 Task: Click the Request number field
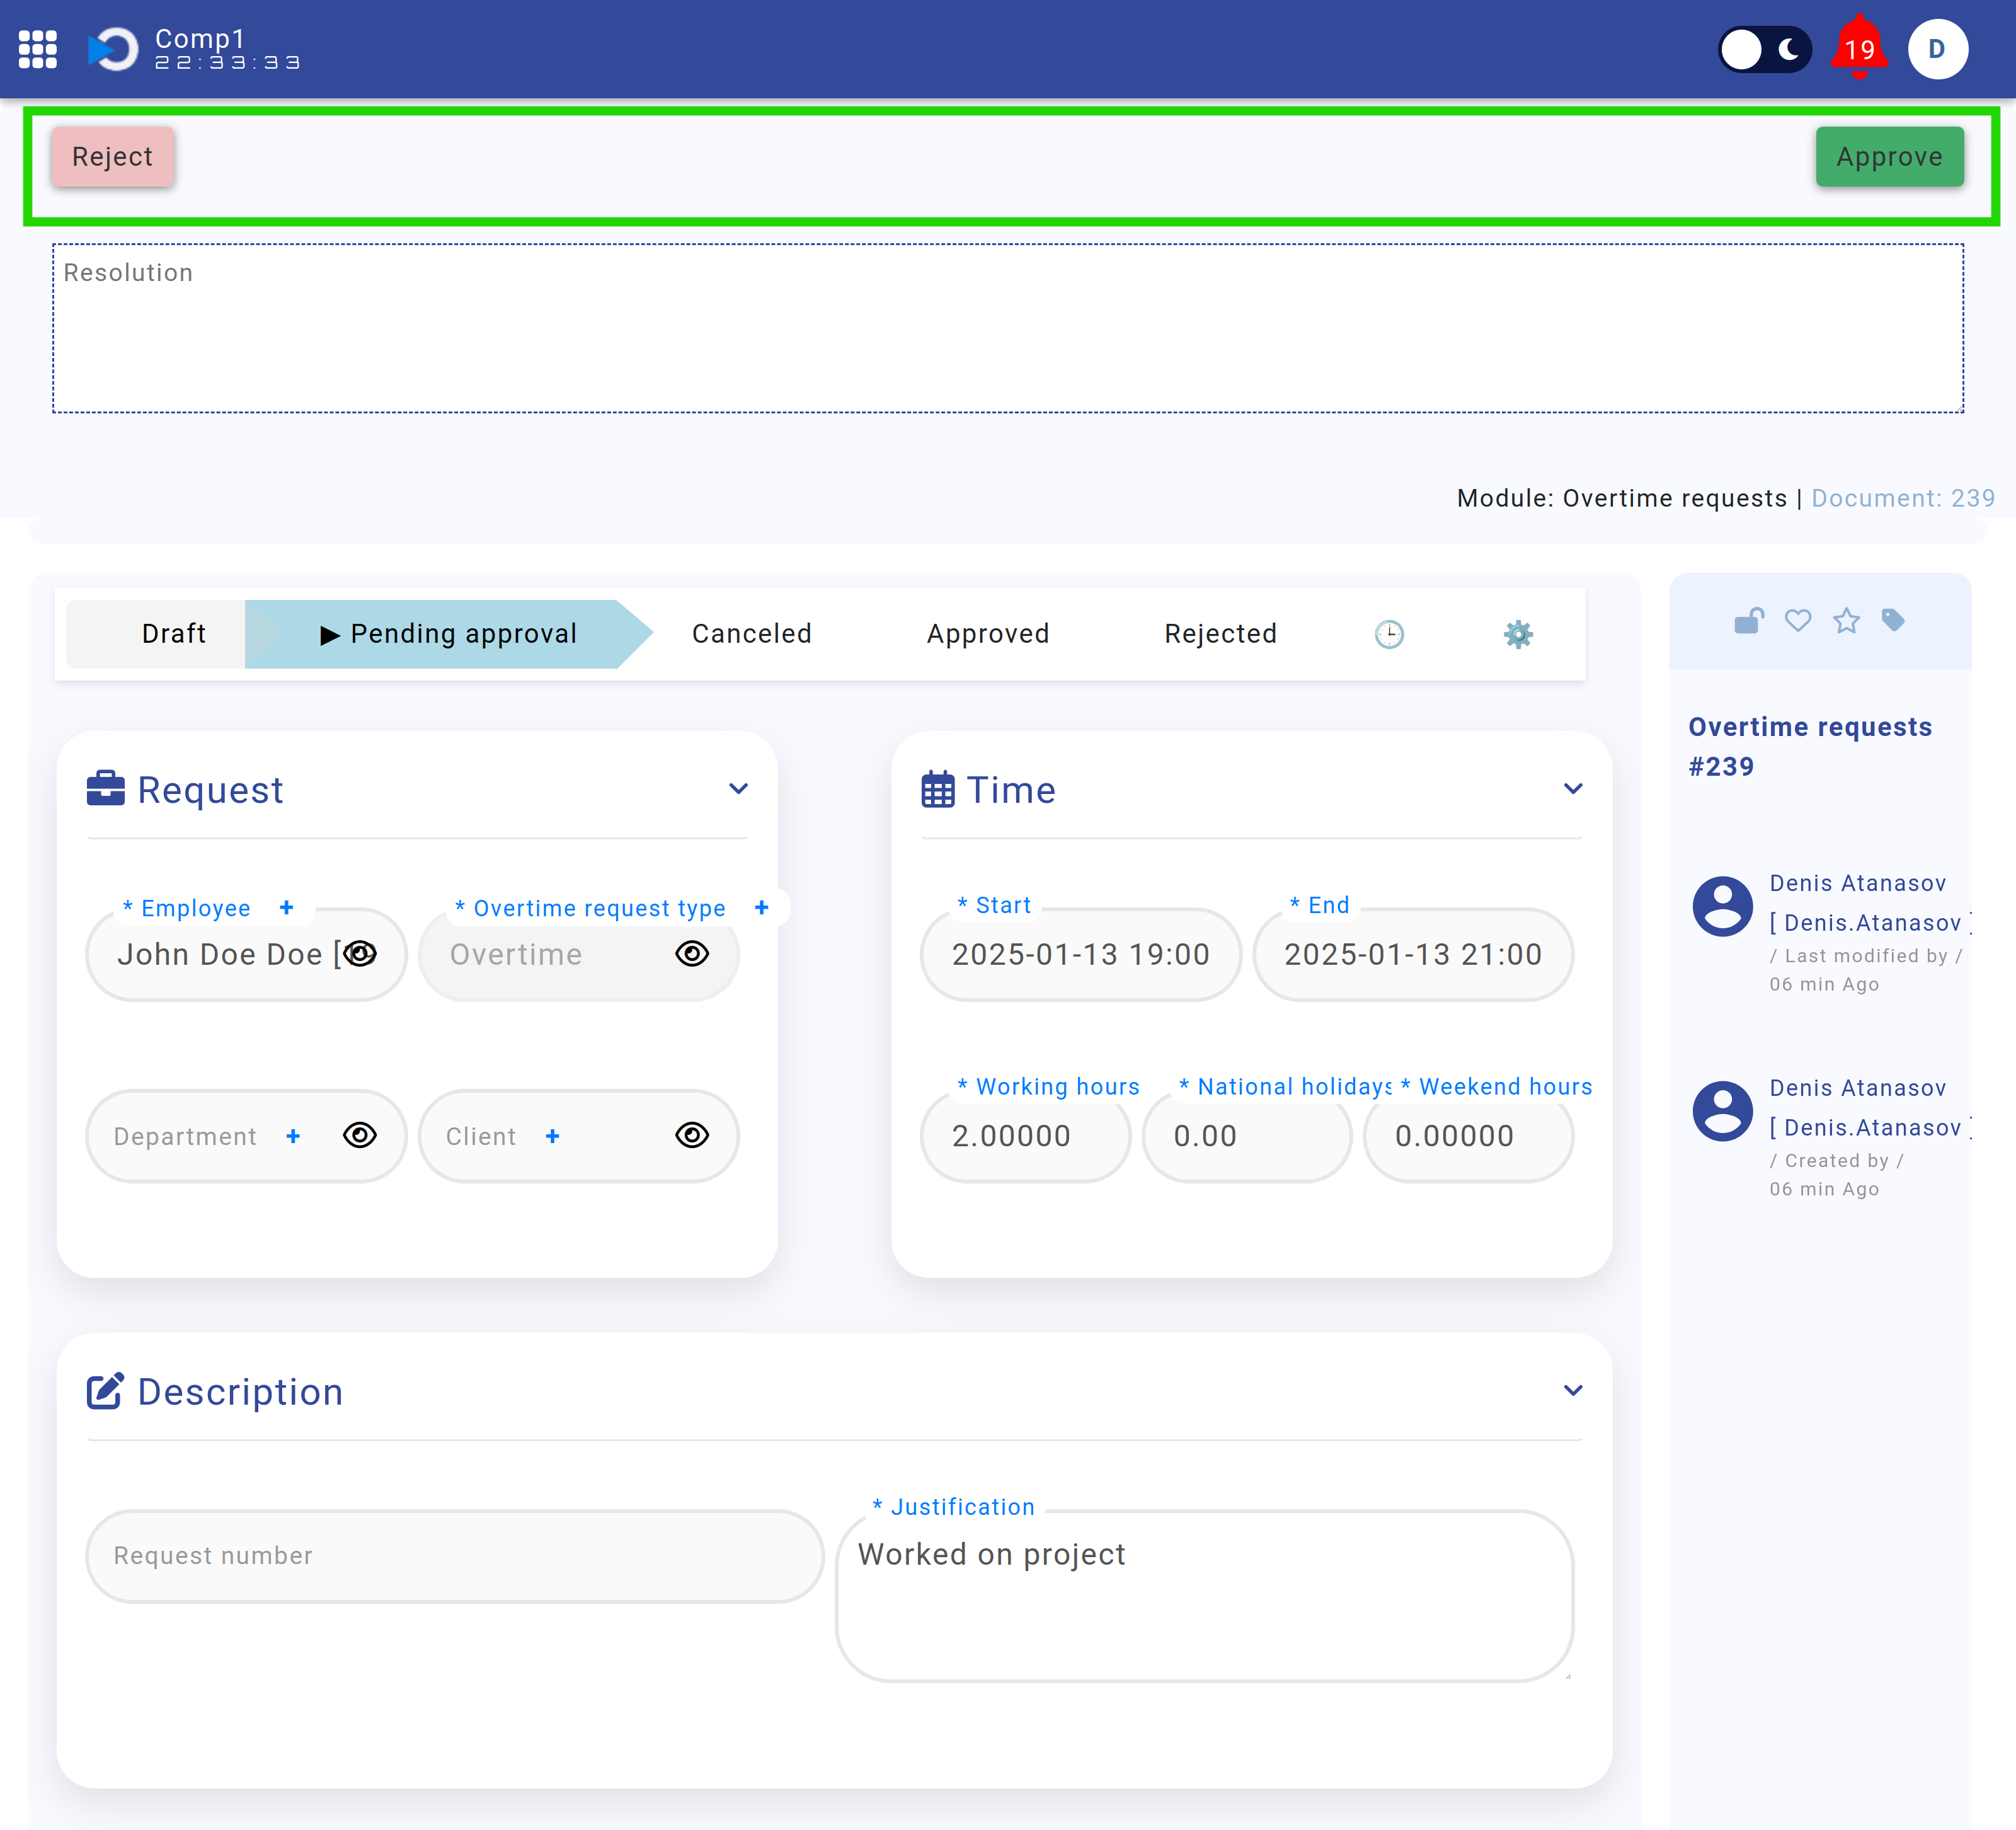pyautogui.click(x=455, y=1556)
